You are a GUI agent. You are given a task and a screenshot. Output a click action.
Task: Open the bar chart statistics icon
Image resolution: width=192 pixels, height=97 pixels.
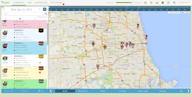click(x=157, y=3)
